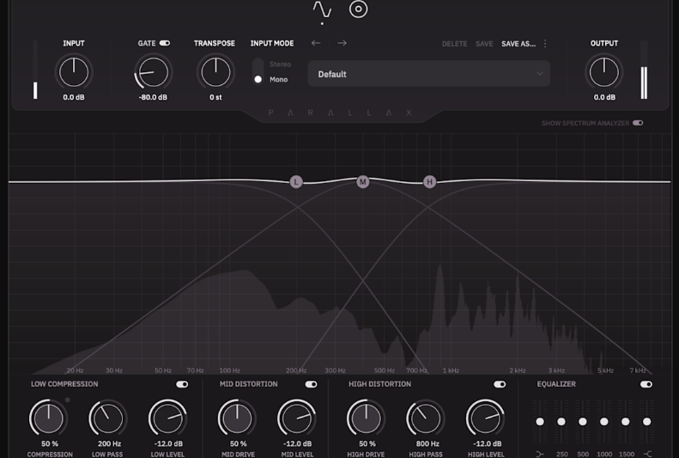
Task: Click the output level meter bar
Action: [644, 70]
